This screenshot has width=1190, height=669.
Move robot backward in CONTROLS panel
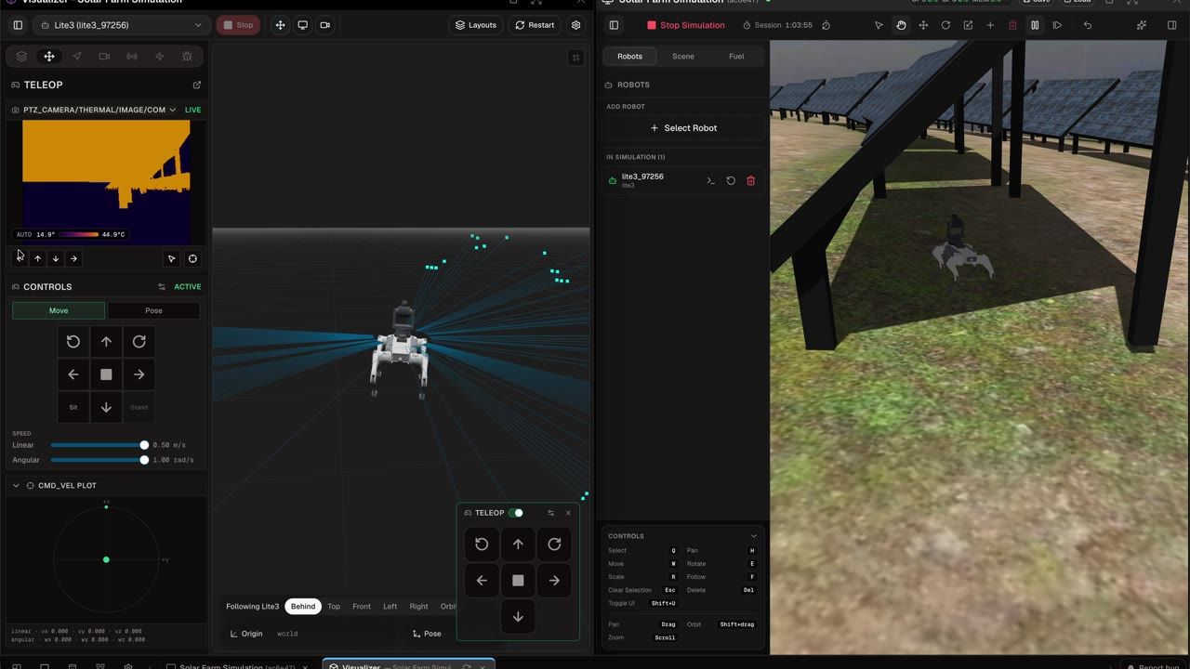click(106, 407)
